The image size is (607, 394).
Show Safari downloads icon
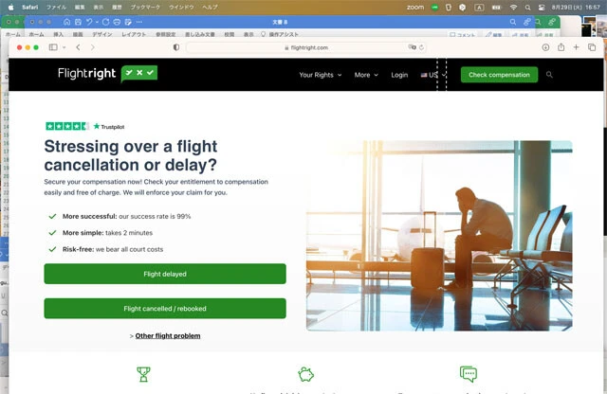pos(545,47)
